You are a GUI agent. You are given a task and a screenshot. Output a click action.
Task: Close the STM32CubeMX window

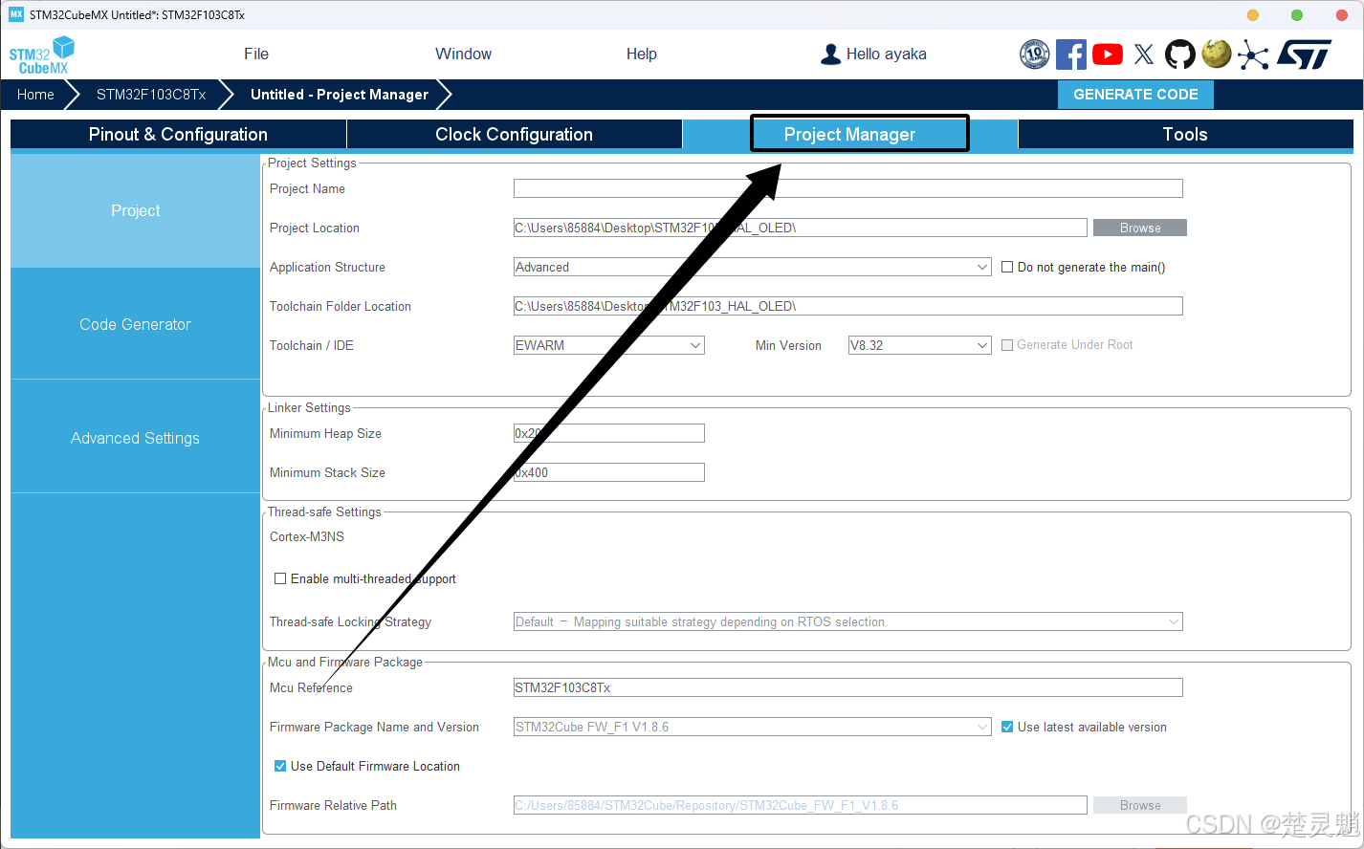click(x=1341, y=14)
